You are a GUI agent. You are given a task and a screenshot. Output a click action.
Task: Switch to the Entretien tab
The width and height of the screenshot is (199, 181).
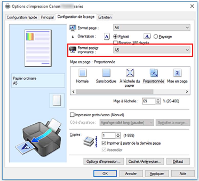(x=105, y=17)
